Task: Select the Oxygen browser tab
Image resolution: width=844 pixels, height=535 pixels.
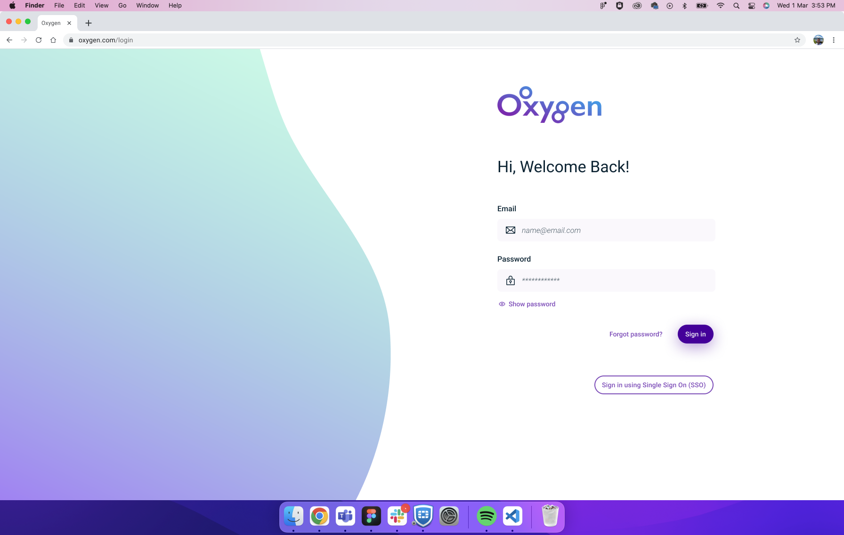Action: click(x=51, y=23)
